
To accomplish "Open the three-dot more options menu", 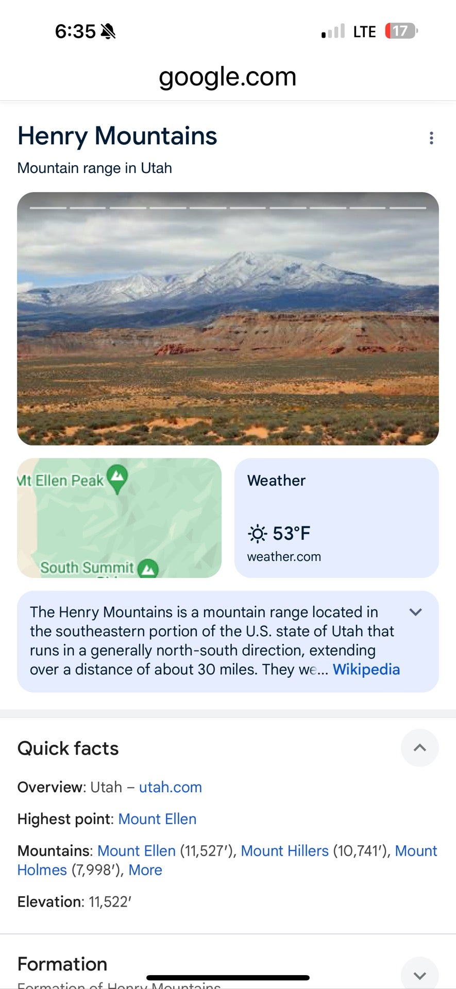I will 431,138.
